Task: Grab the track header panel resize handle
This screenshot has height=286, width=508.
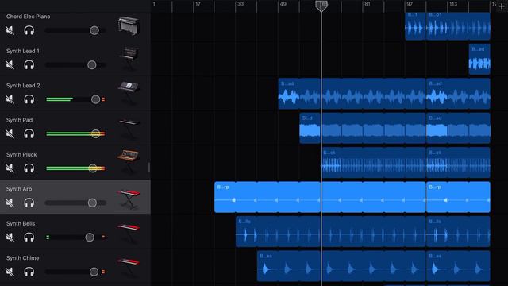Action: coord(149,168)
